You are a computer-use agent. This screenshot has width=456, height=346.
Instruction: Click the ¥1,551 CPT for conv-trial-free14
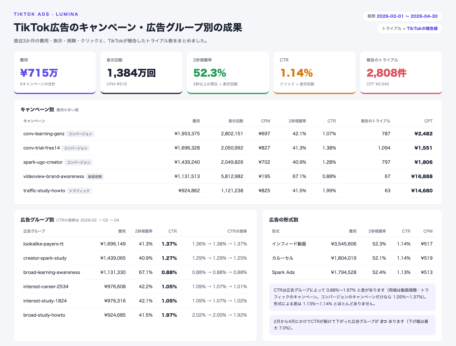(x=424, y=148)
